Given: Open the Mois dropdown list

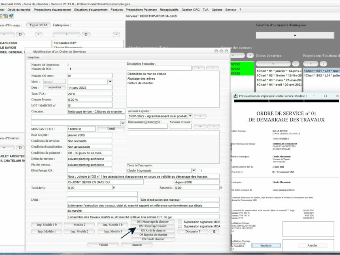Looking at the screenshot, I should coord(110,81).
